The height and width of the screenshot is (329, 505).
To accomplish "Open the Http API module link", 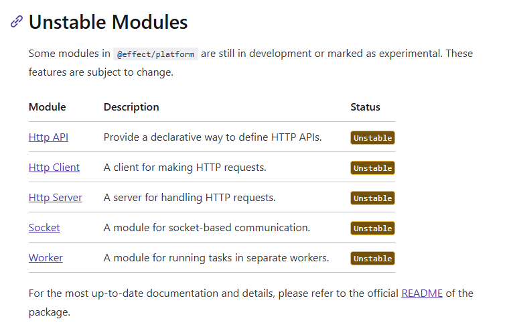I will pyautogui.click(x=48, y=137).
